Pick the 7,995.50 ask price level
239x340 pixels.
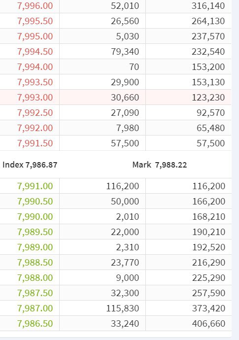point(35,21)
